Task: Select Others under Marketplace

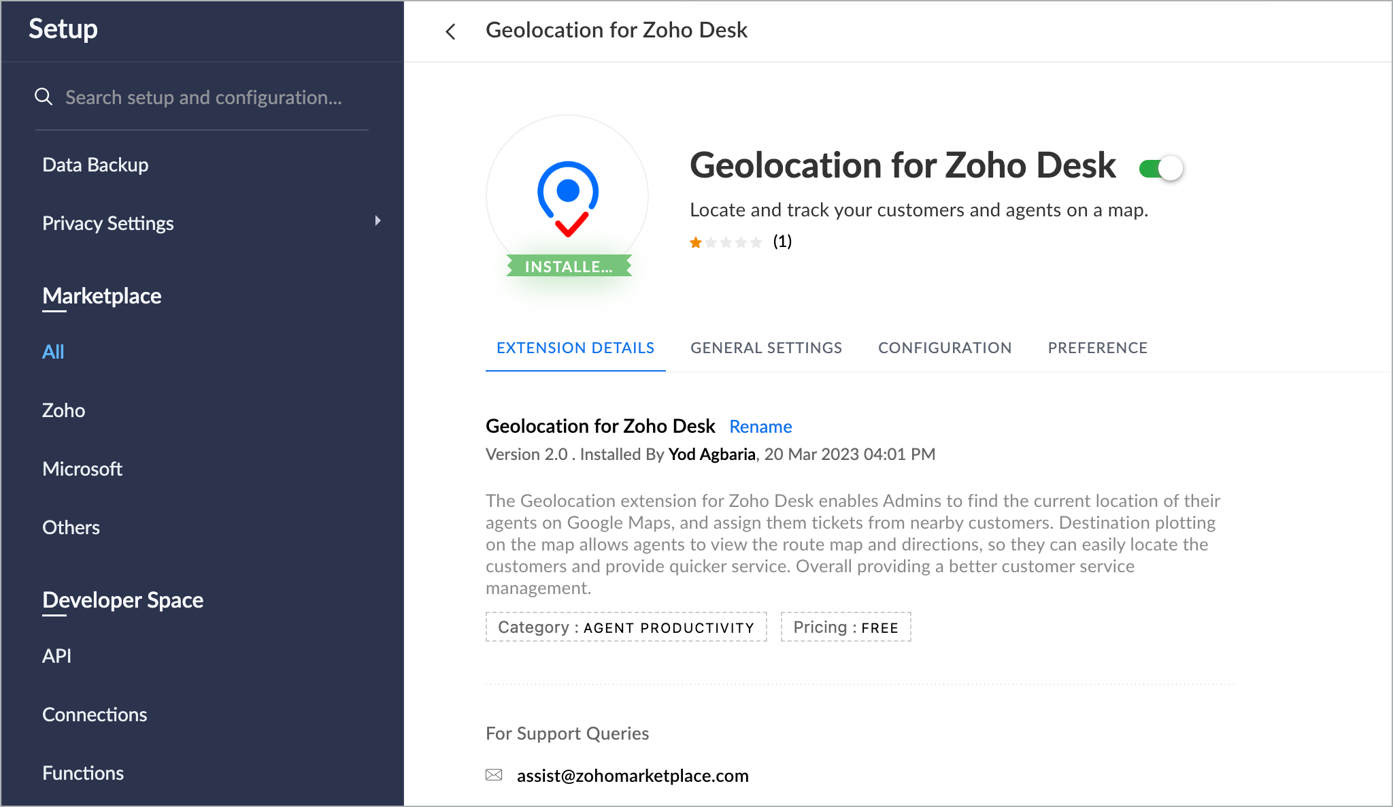Action: [71, 528]
